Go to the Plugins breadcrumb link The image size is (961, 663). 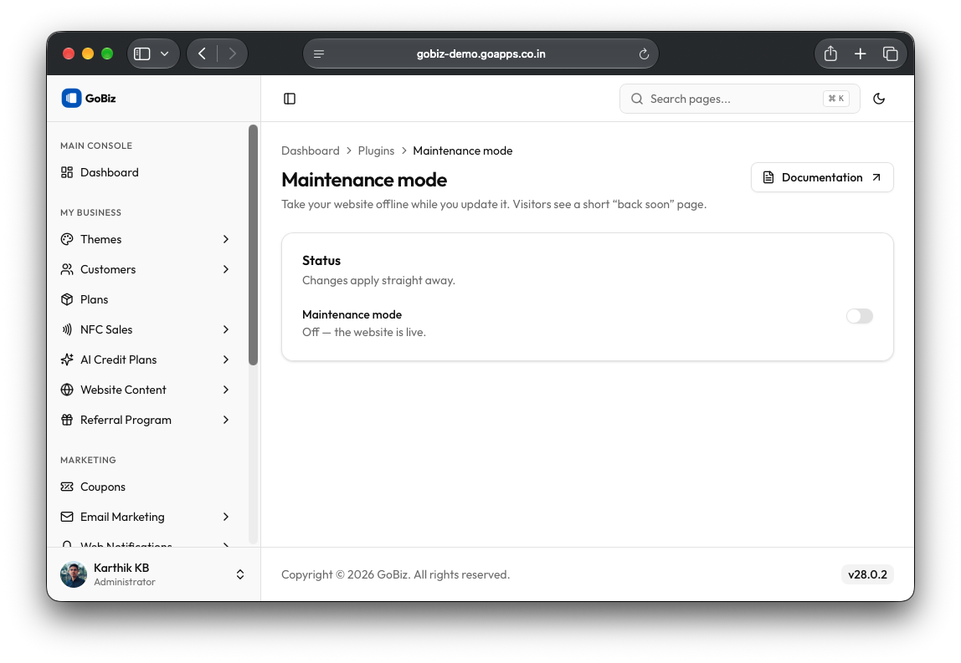click(x=376, y=150)
